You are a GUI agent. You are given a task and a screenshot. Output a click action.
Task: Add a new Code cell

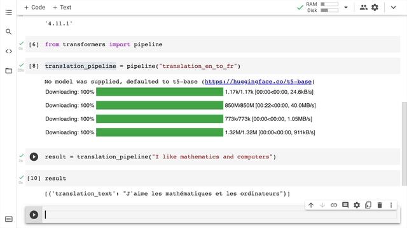pyautogui.click(x=34, y=7)
